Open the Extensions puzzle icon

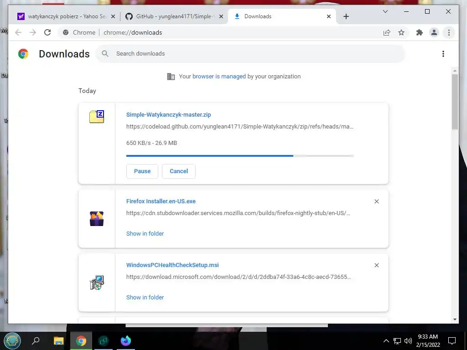point(420,32)
